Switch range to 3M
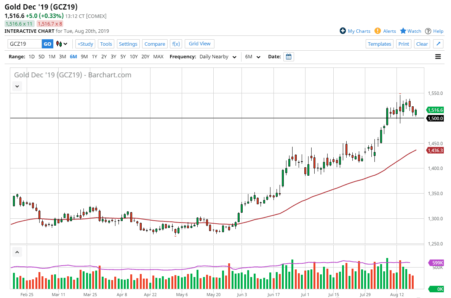The image size is (451, 298). pos(62,57)
